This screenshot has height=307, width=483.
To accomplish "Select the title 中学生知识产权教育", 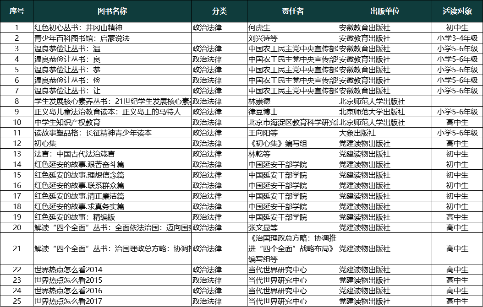I will coord(67,123).
